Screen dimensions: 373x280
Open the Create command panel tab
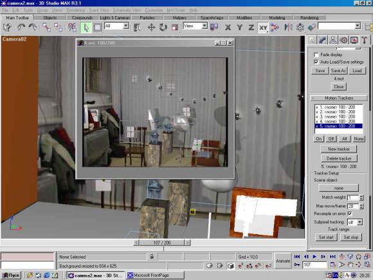pos(312,40)
